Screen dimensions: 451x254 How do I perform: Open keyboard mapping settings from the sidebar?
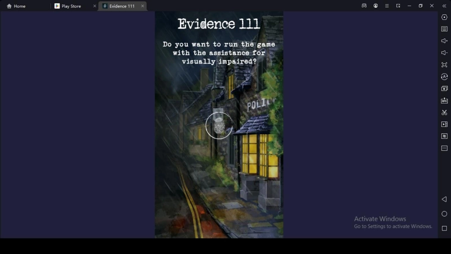[x=444, y=30]
